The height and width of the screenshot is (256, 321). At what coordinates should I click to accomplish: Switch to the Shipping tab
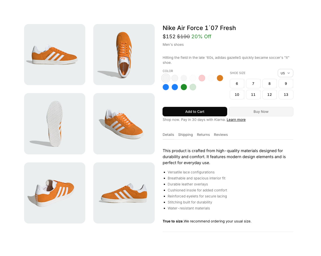tap(185, 134)
